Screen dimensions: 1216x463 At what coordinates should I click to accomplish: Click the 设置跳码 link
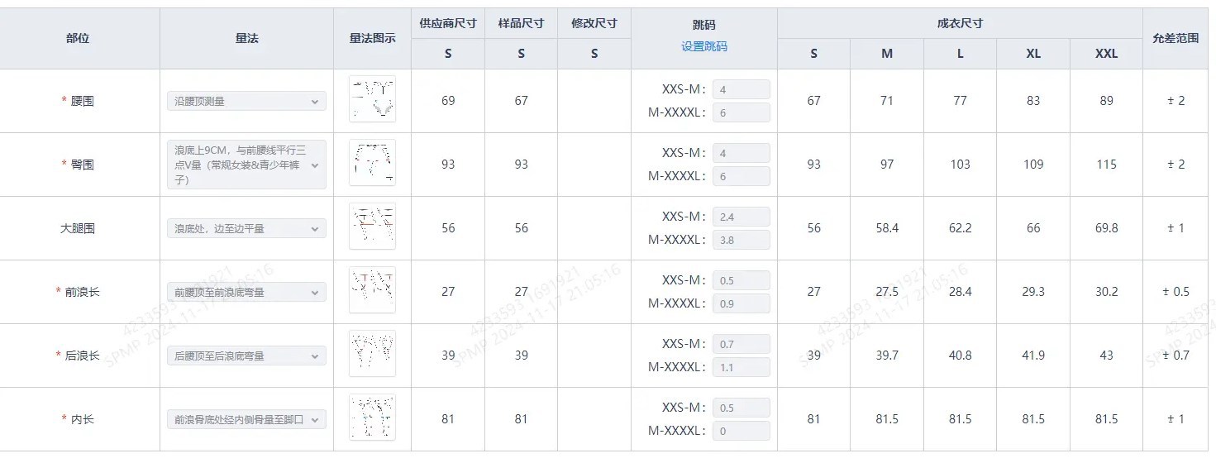pyautogui.click(x=703, y=47)
